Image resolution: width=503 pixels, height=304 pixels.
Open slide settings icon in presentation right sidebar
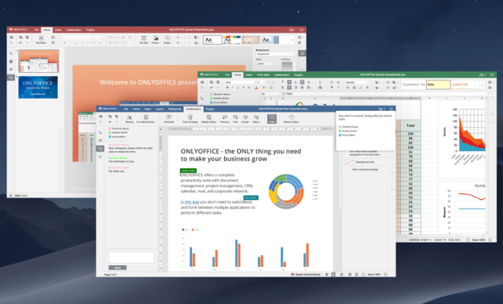click(x=302, y=53)
